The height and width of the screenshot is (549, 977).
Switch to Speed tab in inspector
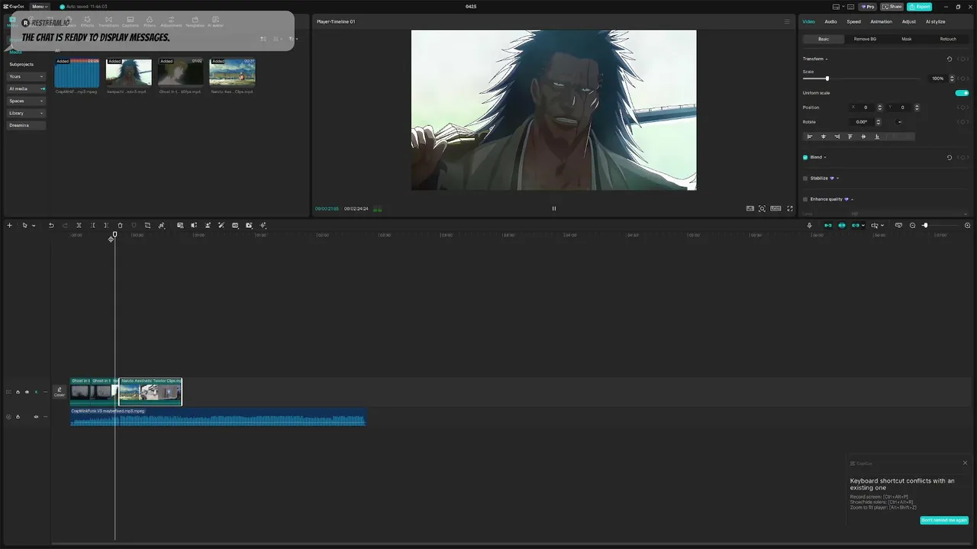[x=853, y=21]
